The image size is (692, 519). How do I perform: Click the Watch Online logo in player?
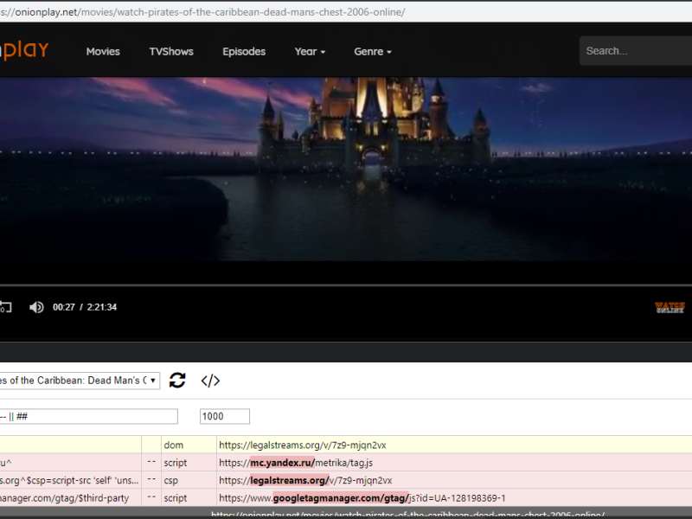[x=670, y=307]
